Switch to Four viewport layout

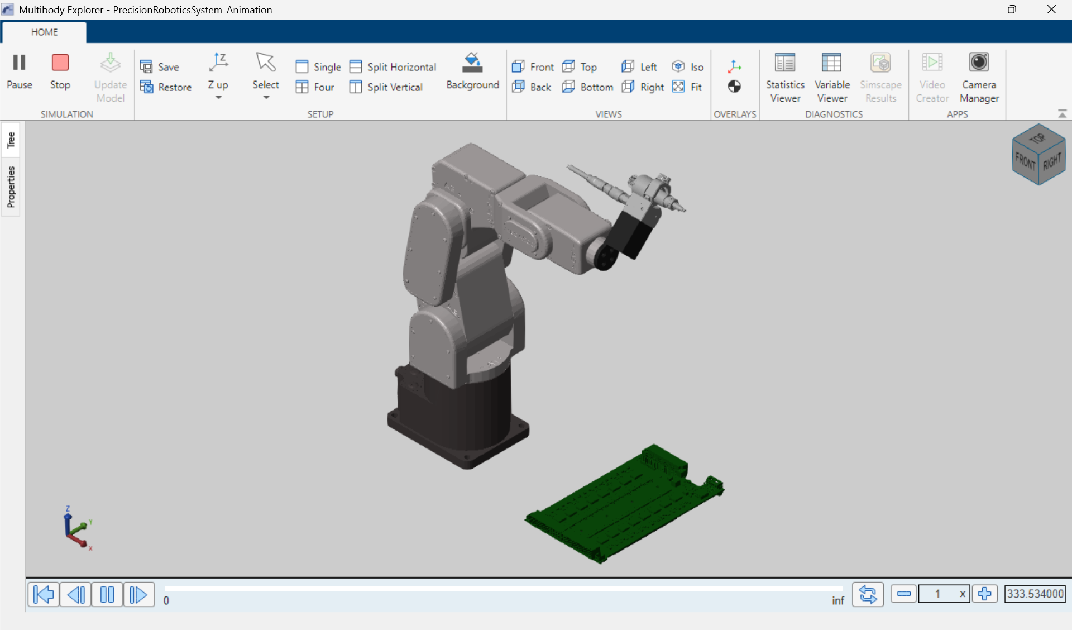click(x=315, y=87)
